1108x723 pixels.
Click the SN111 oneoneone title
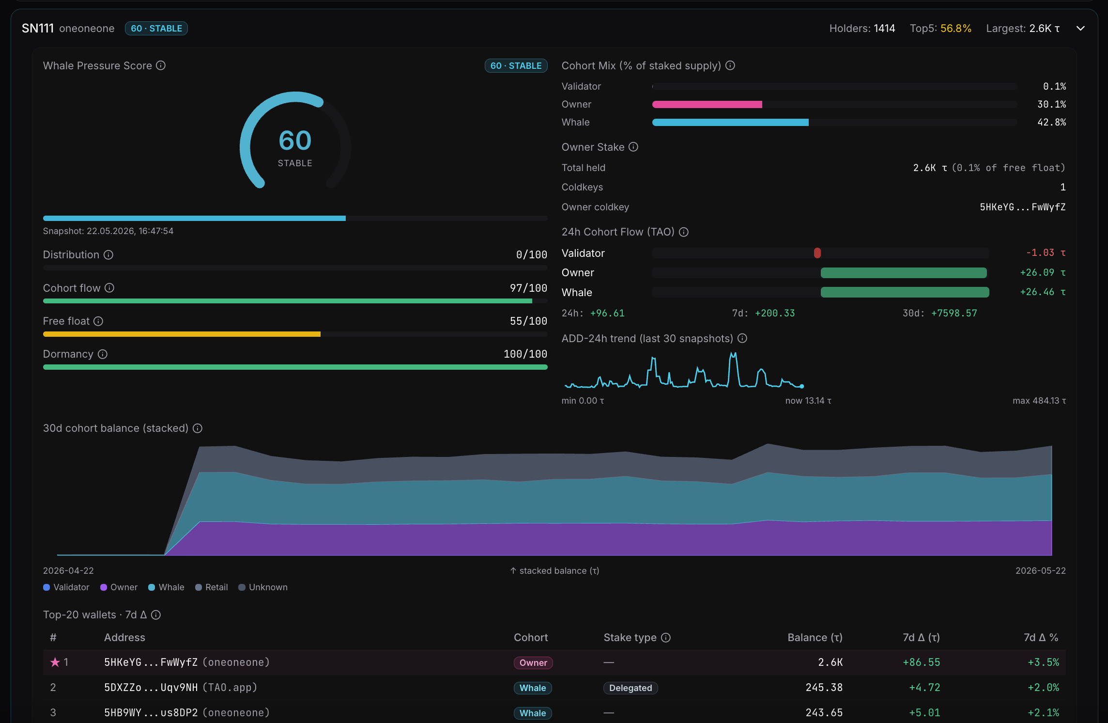coord(68,29)
